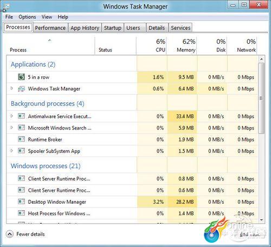The width and height of the screenshot is (271, 247).
Task: Click the 1.9 MB memory cell
Action: tap(182, 139)
